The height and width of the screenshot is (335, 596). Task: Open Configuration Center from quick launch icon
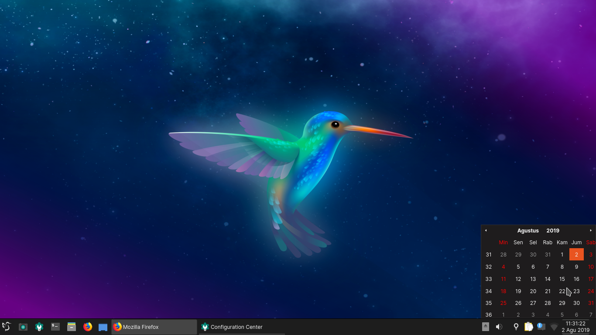39,327
